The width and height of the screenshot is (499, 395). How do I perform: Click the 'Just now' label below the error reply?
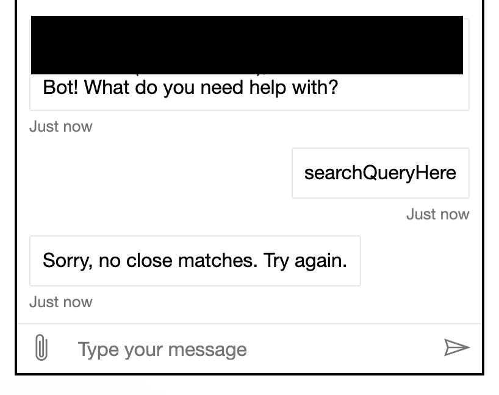[60, 302]
